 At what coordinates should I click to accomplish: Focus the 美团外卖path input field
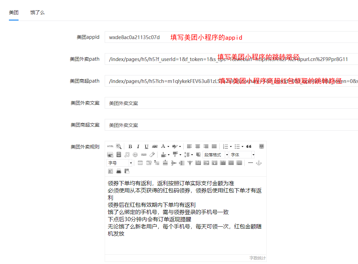[x=231, y=59]
